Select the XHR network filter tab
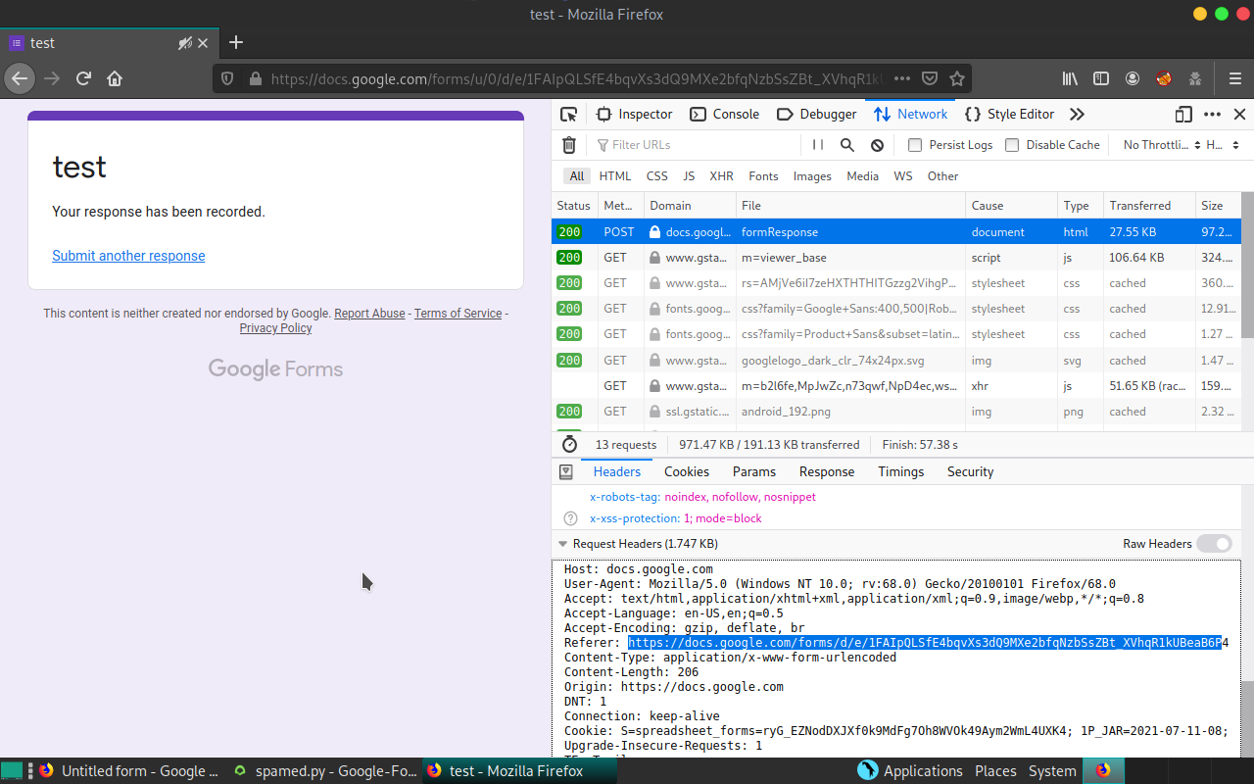This screenshot has width=1254, height=784. 721,175
